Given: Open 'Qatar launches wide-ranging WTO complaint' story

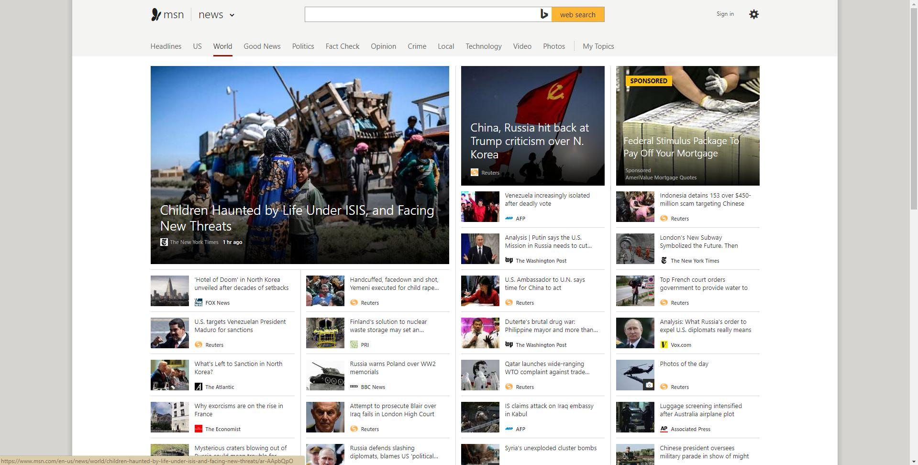Looking at the screenshot, I should [x=547, y=368].
